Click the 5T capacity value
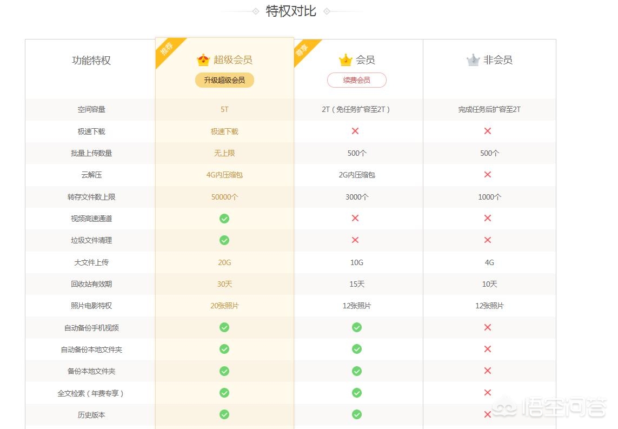Viewport: 618px width, 429px height. 225,109
